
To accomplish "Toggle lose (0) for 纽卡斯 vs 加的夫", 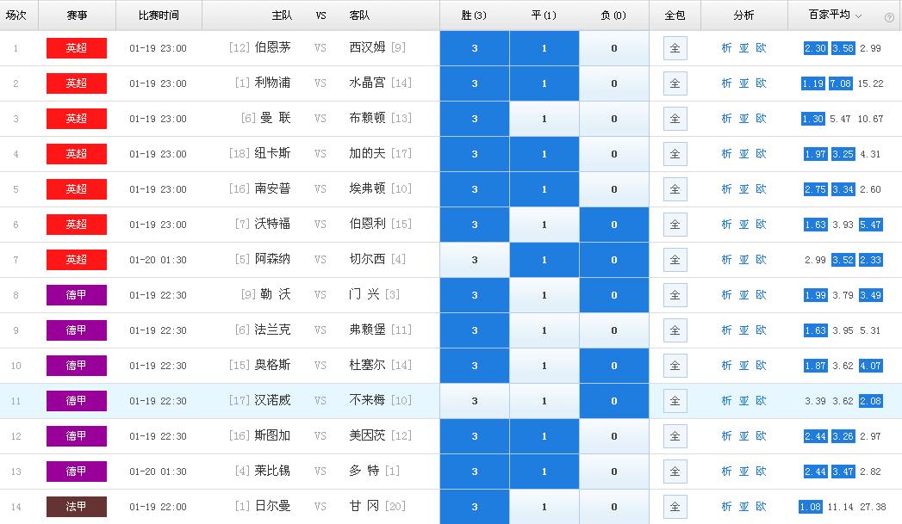I will pos(613,154).
